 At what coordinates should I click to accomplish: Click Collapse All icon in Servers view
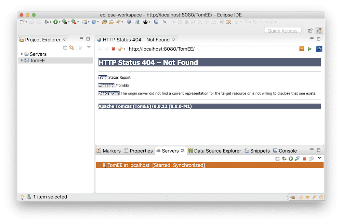pos(277,159)
